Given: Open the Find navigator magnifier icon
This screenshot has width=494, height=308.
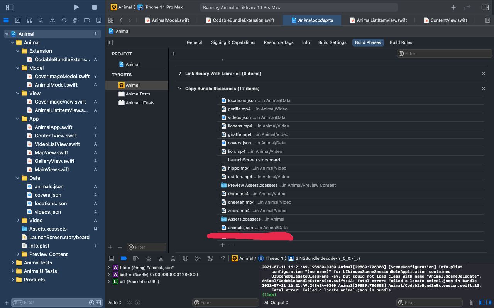Looking at the screenshot, I should click(x=41, y=20).
